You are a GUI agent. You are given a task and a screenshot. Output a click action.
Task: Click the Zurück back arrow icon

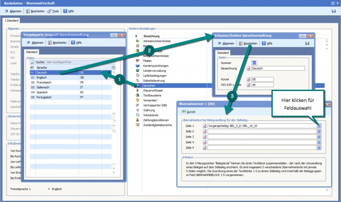(x=183, y=112)
